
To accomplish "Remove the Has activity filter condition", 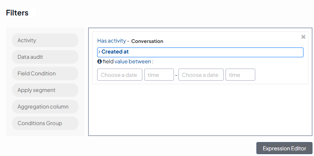I will [303, 37].
